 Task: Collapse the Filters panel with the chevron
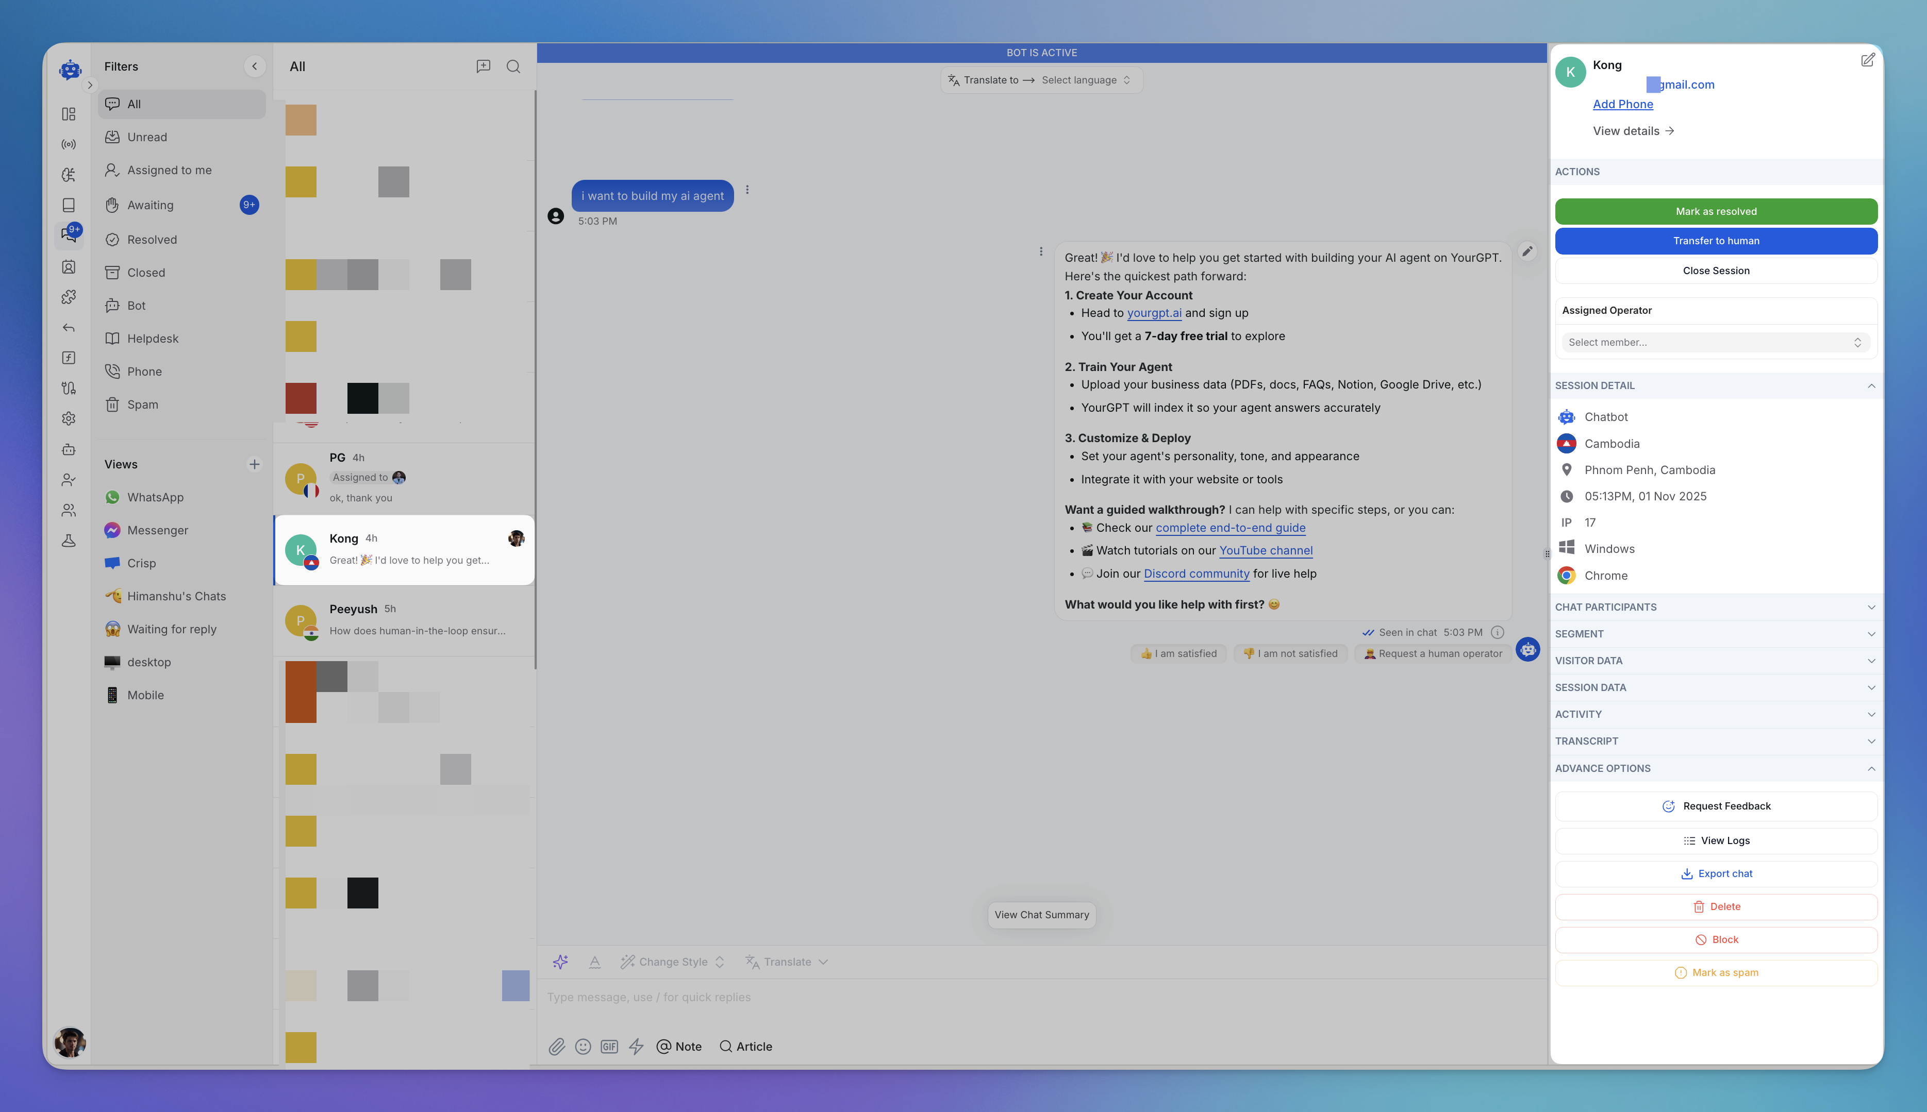(255, 66)
